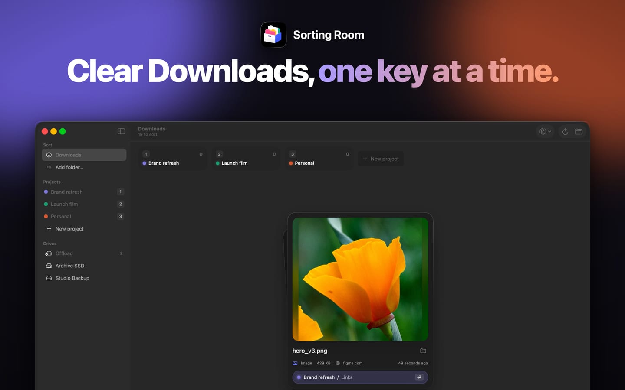Toggle the sidebar panel icon
The width and height of the screenshot is (625, 390).
pyautogui.click(x=121, y=131)
